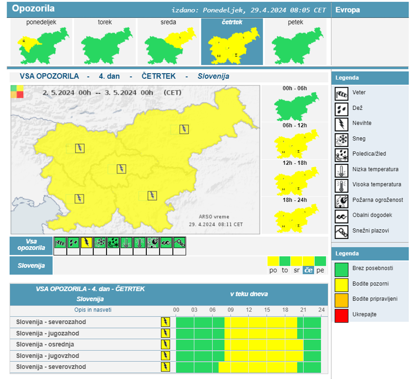The image size is (417, 379).
Task: Toggle the thunderstorm icon for Slovenija - jugovzhod
Action: pyautogui.click(x=165, y=355)
